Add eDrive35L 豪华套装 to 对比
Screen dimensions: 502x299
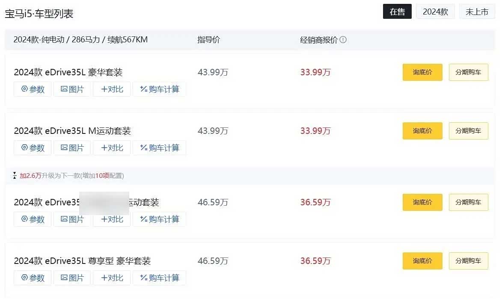tap(112, 89)
